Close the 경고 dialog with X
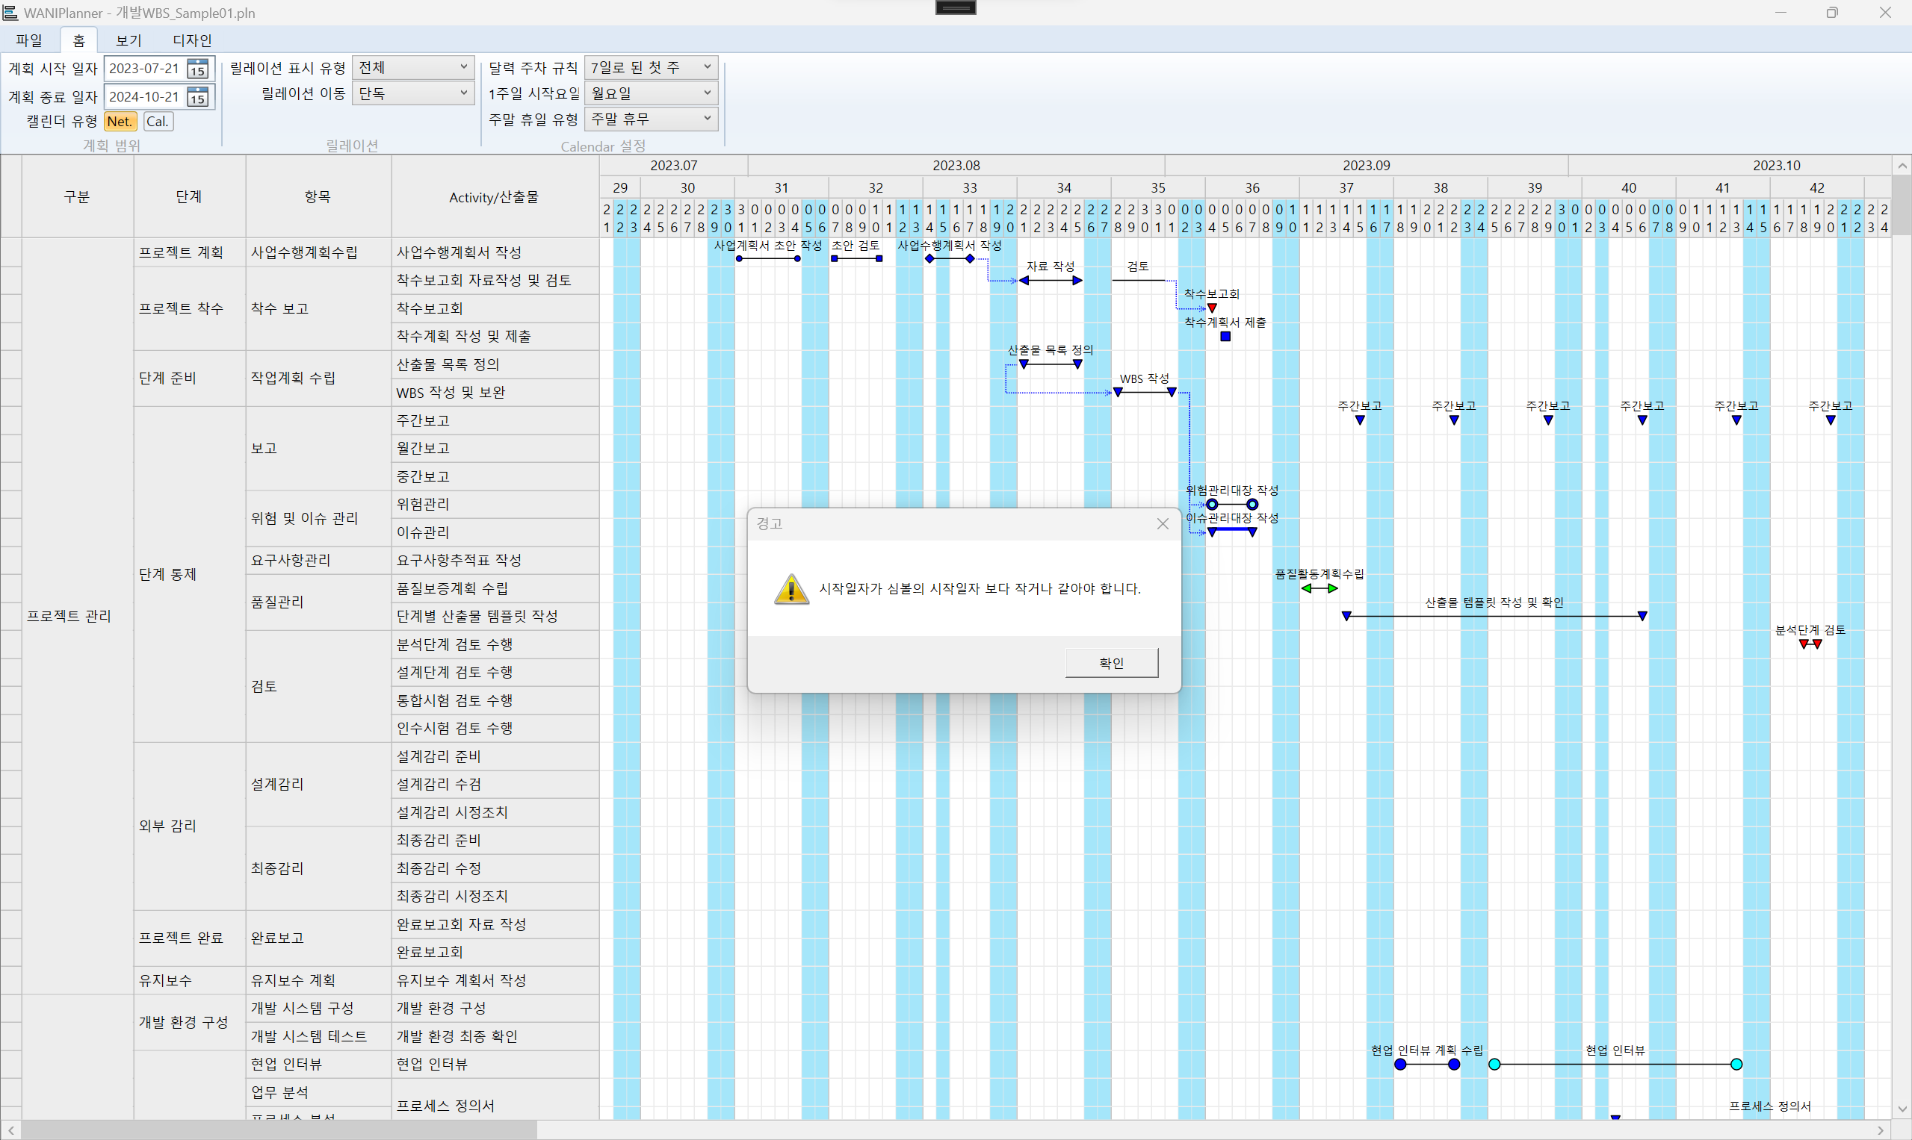Image resolution: width=1912 pixels, height=1140 pixels. pos(1163,524)
